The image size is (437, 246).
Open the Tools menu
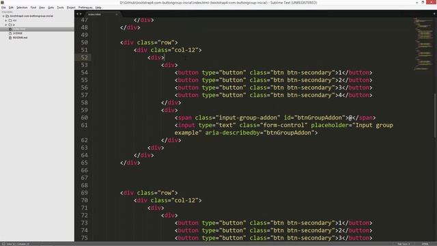(61, 8)
